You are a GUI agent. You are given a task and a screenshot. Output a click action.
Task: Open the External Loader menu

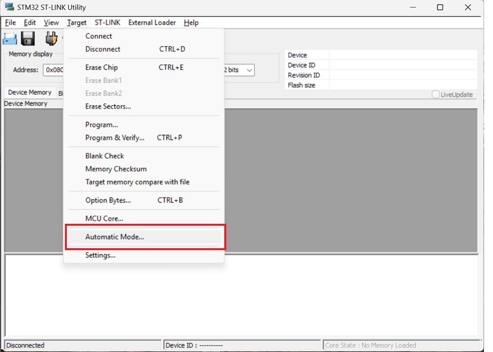(152, 23)
